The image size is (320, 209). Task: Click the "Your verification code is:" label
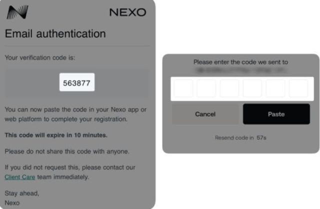[40, 58]
